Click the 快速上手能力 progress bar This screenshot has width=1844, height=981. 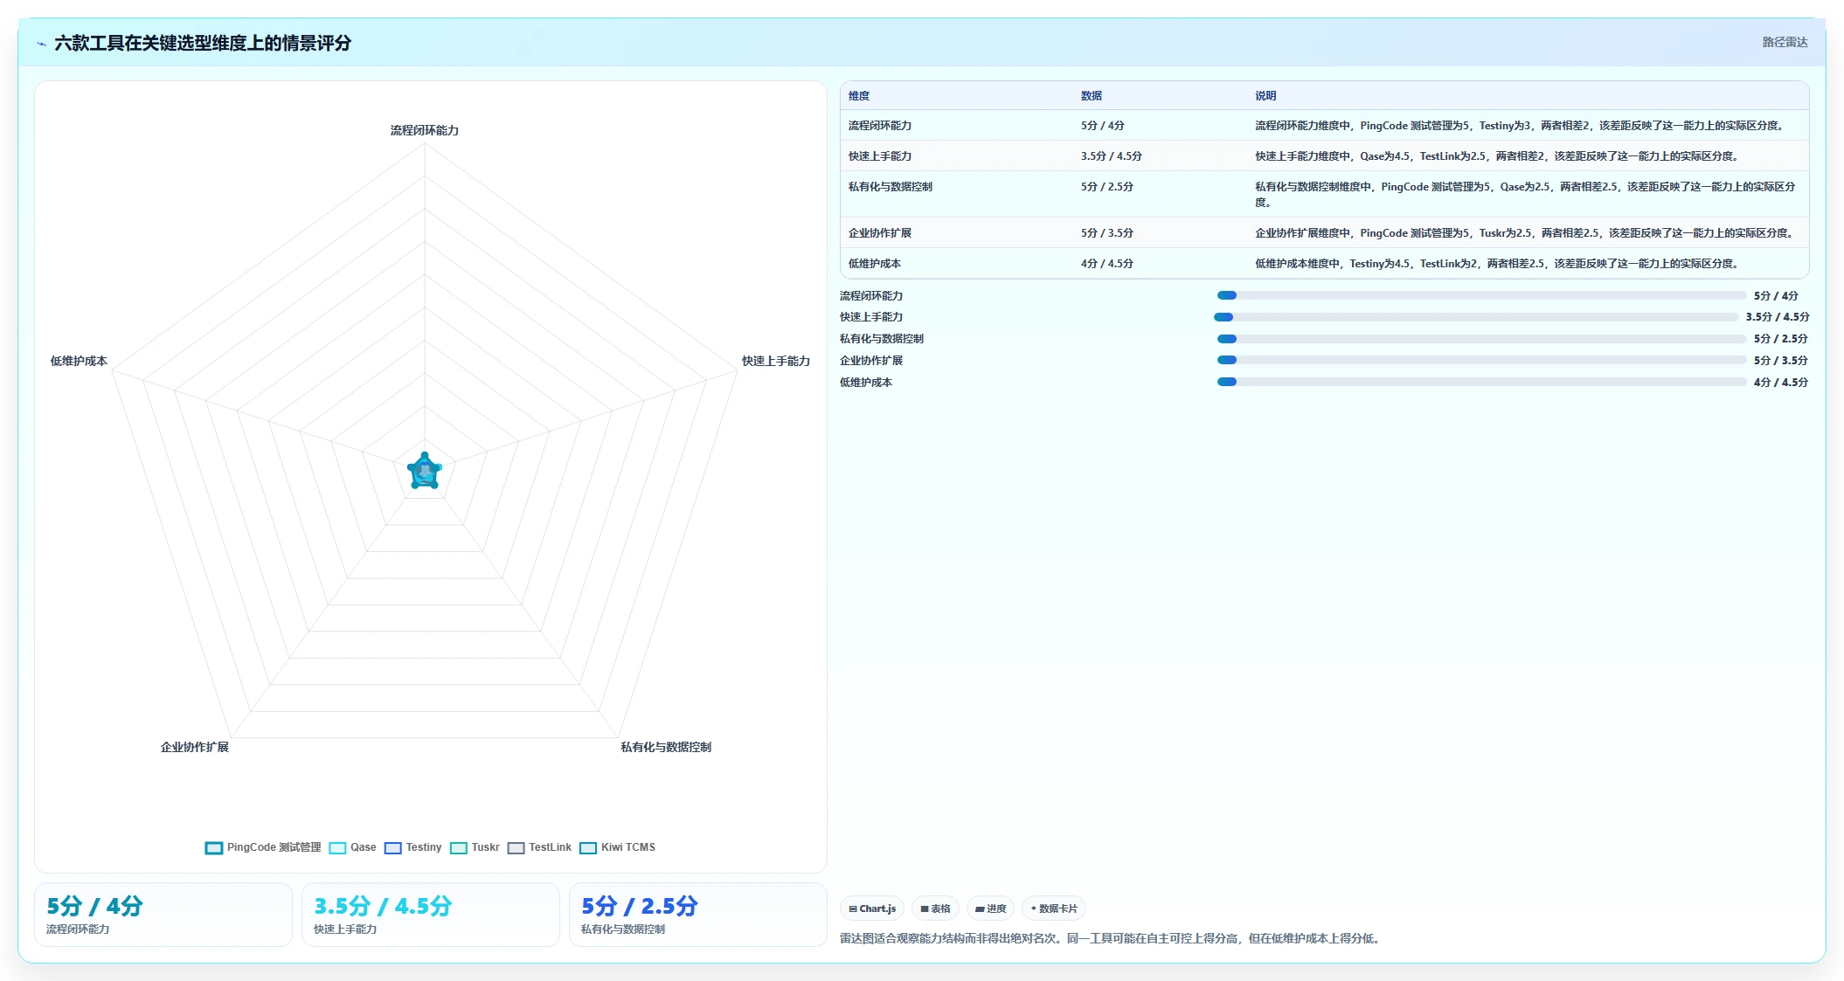tap(1476, 317)
